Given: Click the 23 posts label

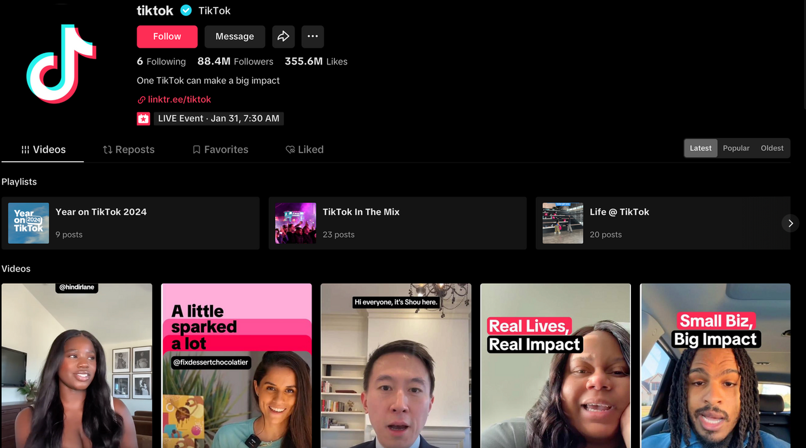Looking at the screenshot, I should pyautogui.click(x=339, y=235).
